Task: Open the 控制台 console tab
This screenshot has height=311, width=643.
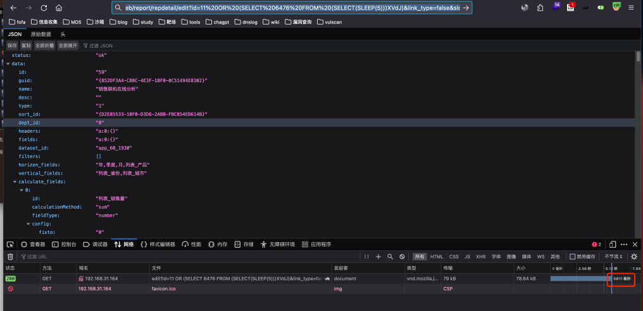Action: pyautogui.click(x=64, y=244)
